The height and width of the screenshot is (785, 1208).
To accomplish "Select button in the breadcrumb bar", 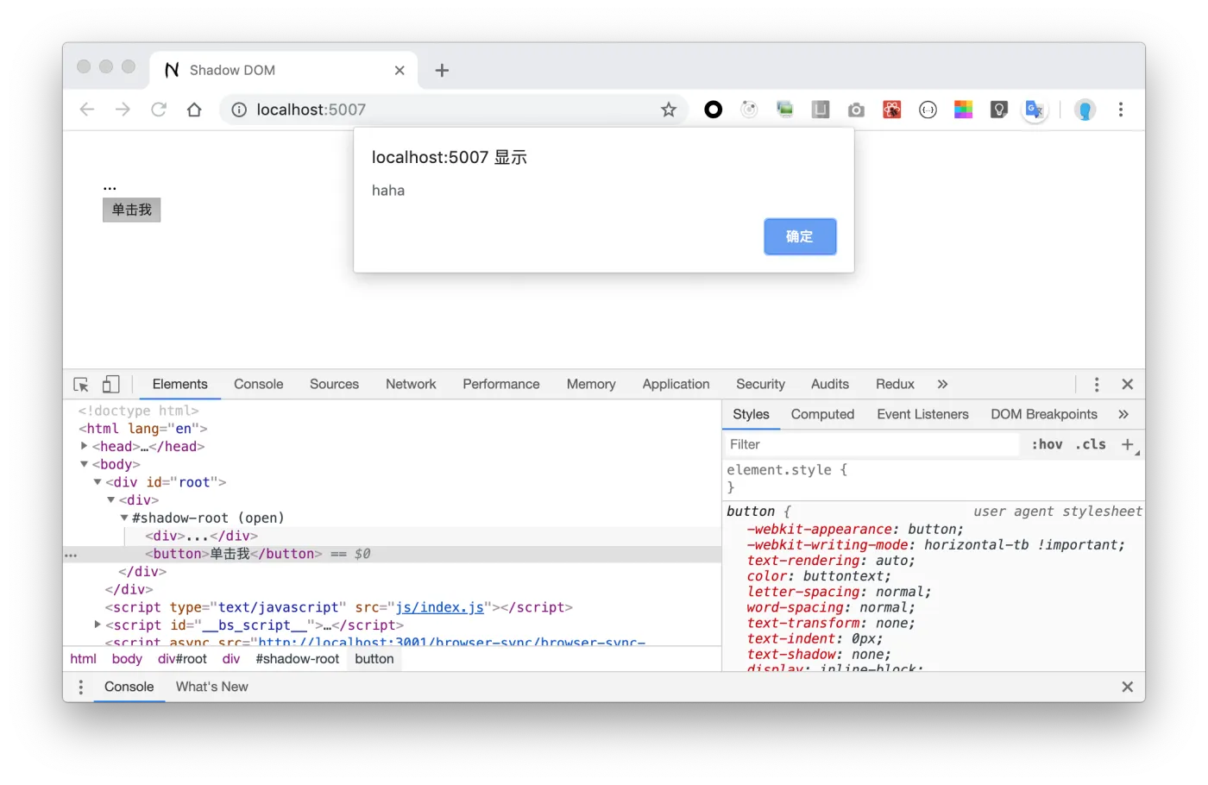I will (374, 659).
